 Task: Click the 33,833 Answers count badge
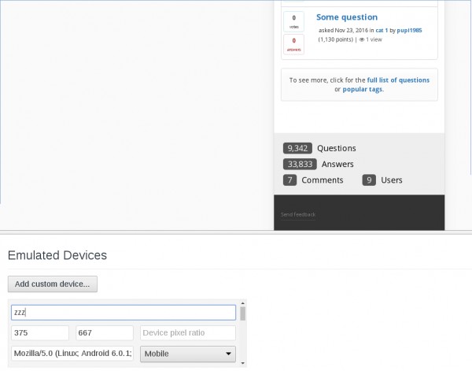(299, 164)
